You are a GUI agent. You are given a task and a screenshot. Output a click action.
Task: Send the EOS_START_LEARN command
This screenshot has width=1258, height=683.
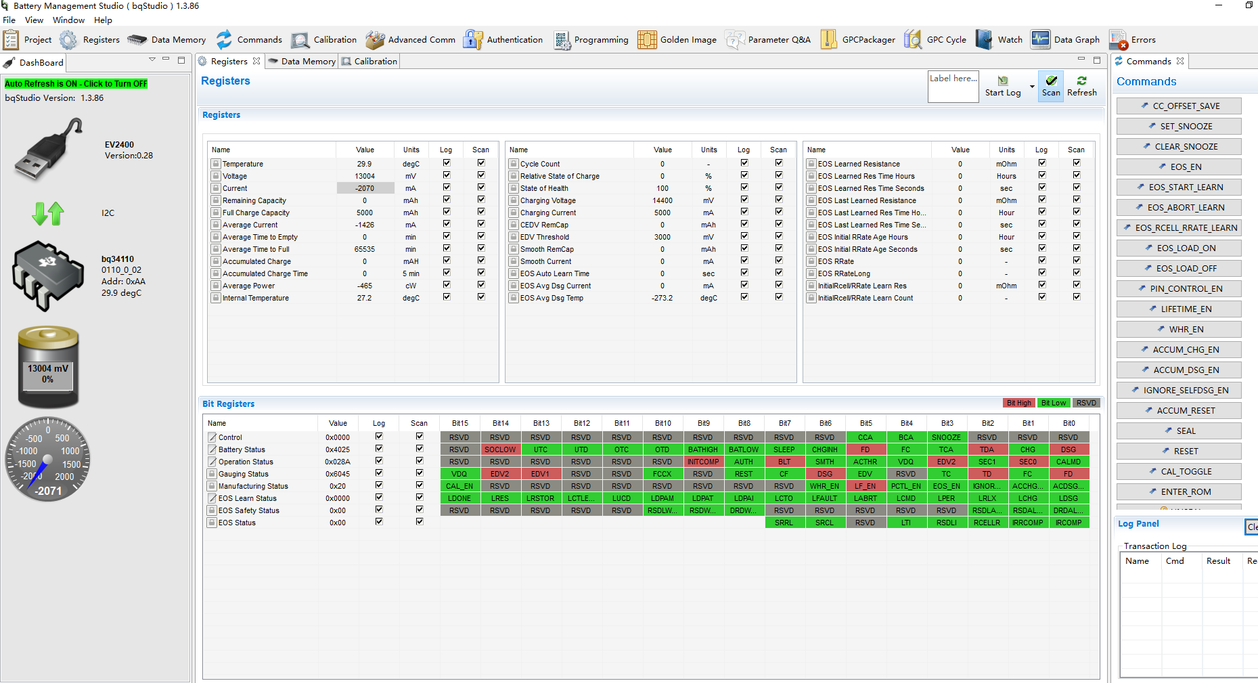coord(1179,188)
